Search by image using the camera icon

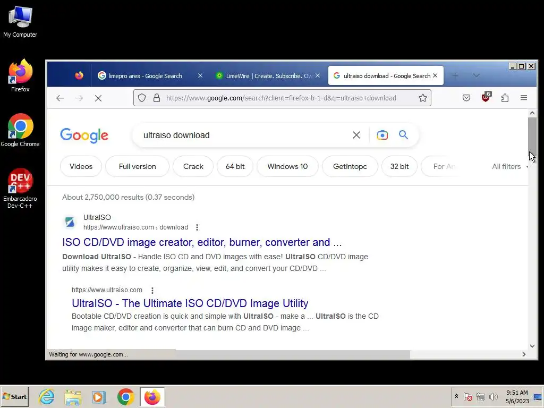tap(382, 135)
